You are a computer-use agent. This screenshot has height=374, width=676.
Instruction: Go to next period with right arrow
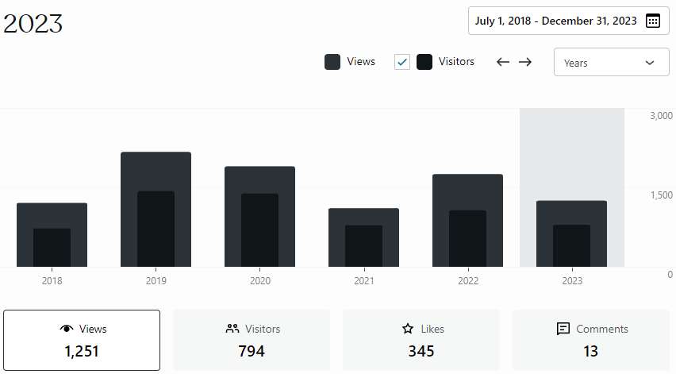525,62
